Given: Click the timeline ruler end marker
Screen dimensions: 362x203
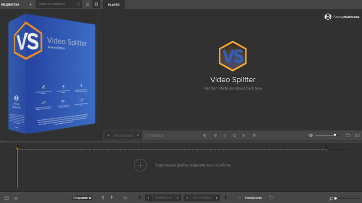Looking at the screenshot, I should pyautogui.click(x=326, y=147).
